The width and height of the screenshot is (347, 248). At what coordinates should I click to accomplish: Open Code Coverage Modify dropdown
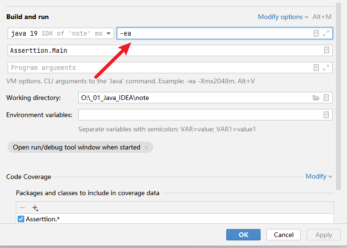(x=318, y=176)
